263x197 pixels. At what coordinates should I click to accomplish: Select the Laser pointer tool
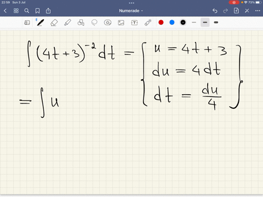[148, 22]
